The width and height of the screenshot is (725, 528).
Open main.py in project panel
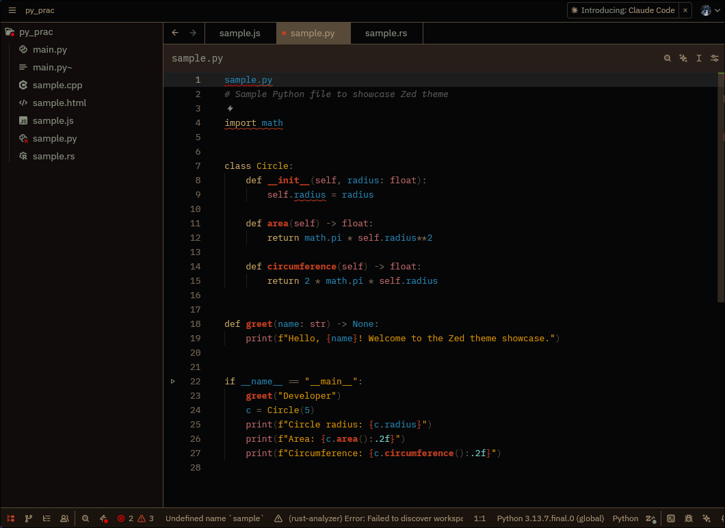pyautogui.click(x=50, y=49)
